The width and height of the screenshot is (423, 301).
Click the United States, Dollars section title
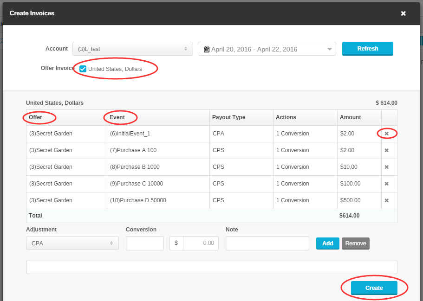pos(55,103)
